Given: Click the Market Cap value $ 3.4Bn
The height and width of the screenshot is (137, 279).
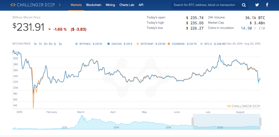Looking at the screenshot, I should point(257,23).
